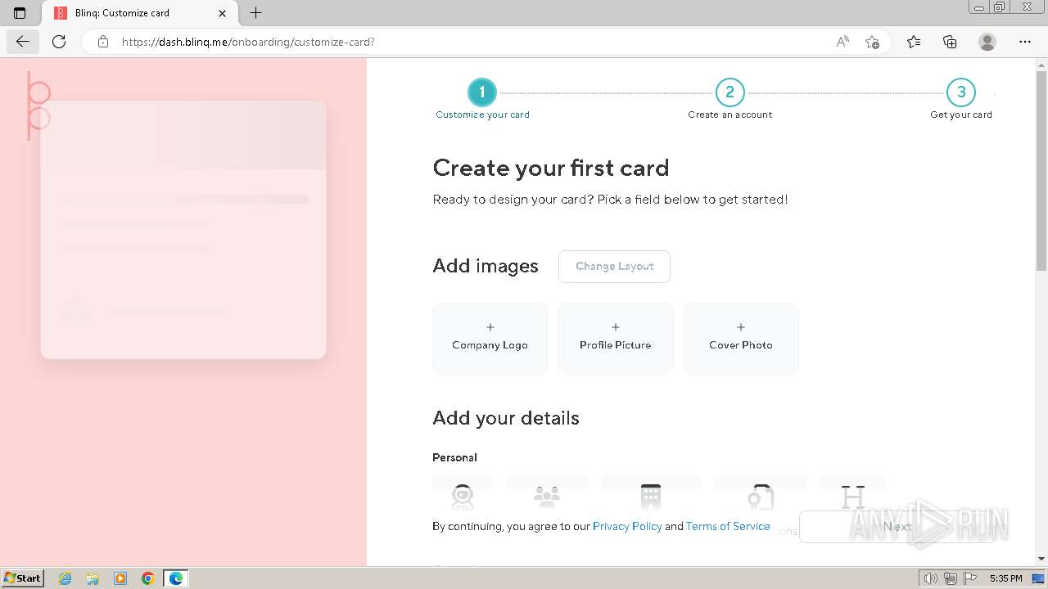Go back to the previous page
This screenshot has width=1048, height=589.
23,42
